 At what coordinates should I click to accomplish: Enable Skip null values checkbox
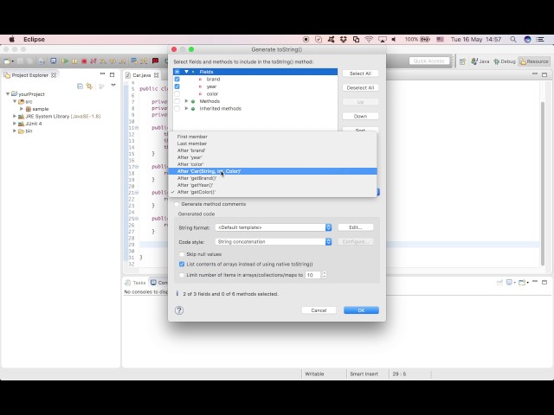(x=182, y=254)
